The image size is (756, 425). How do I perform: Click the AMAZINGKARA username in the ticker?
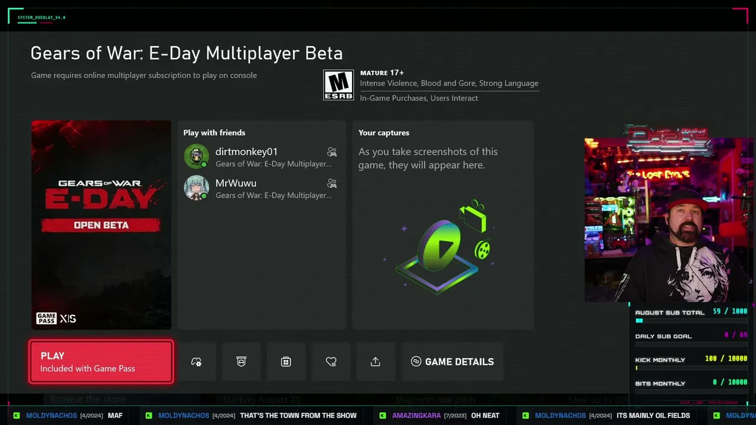point(416,416)
